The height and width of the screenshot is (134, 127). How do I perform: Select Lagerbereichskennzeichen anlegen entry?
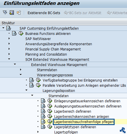tap(82, 117)
